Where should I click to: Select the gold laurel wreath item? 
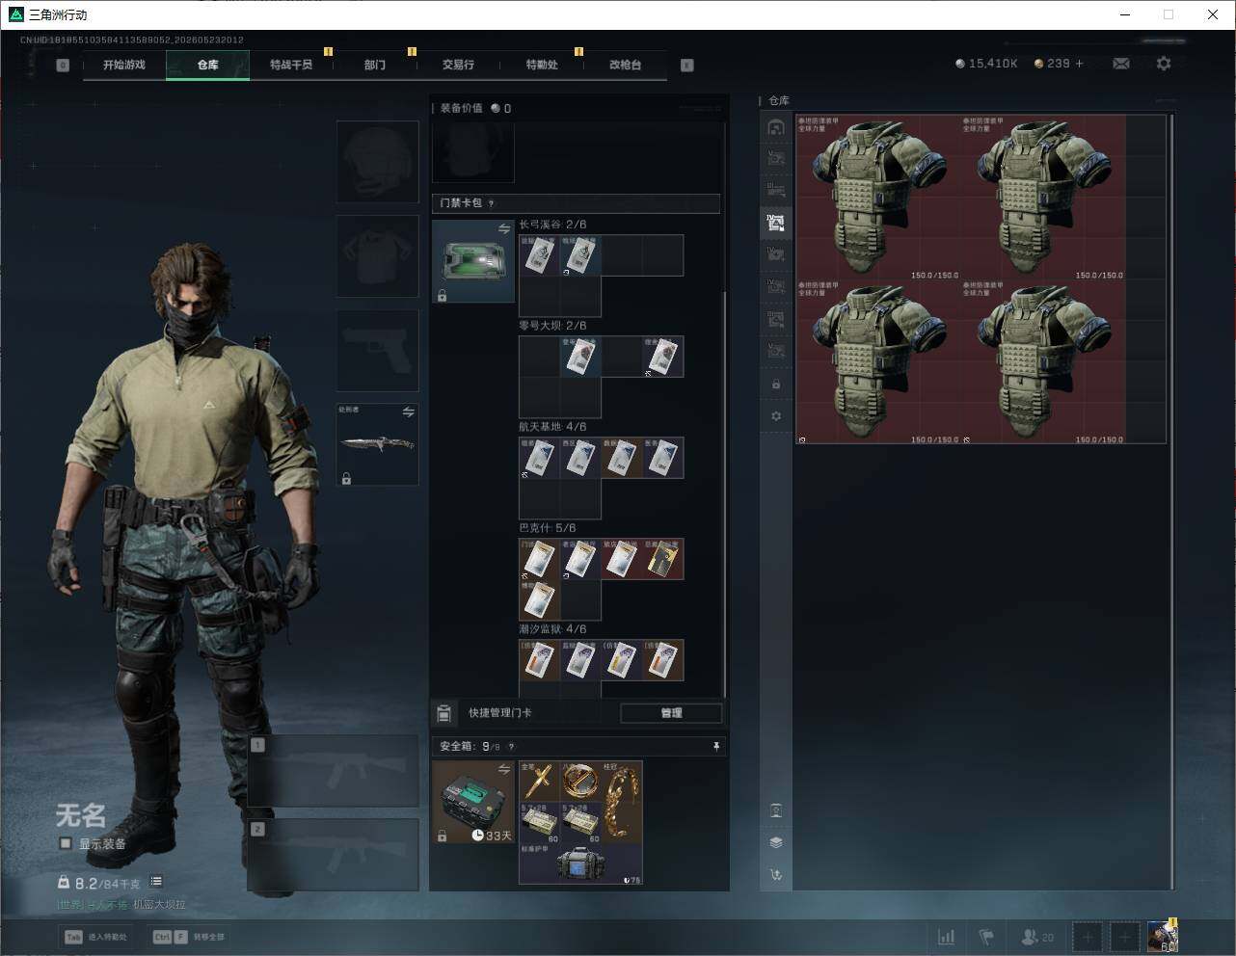point(622,802)
